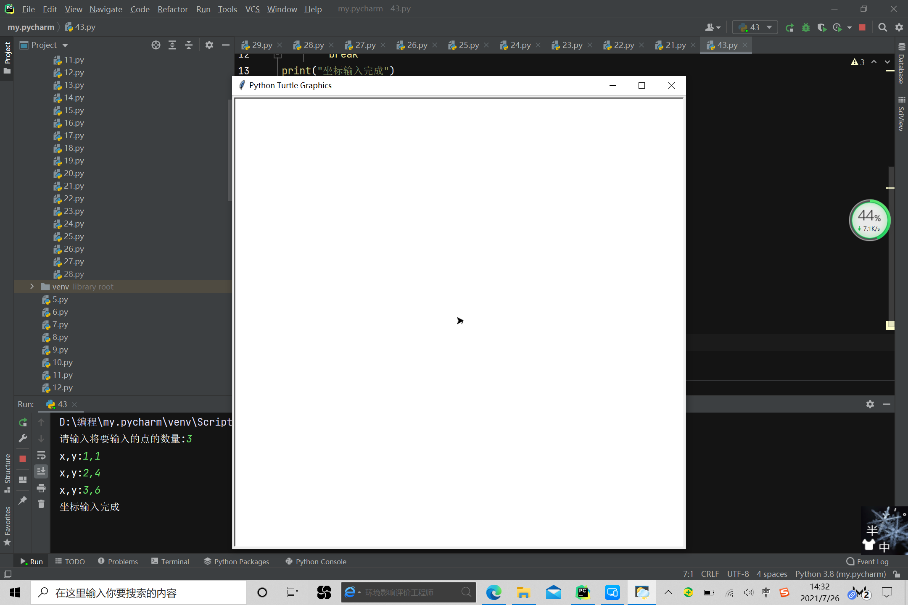Open Run panel settings gear
The image size is (908, 605).
point(870,404)
